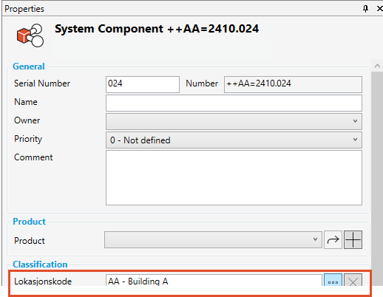Click the General section header
This screenshot has width=383, height=297.
coord(29,66)
